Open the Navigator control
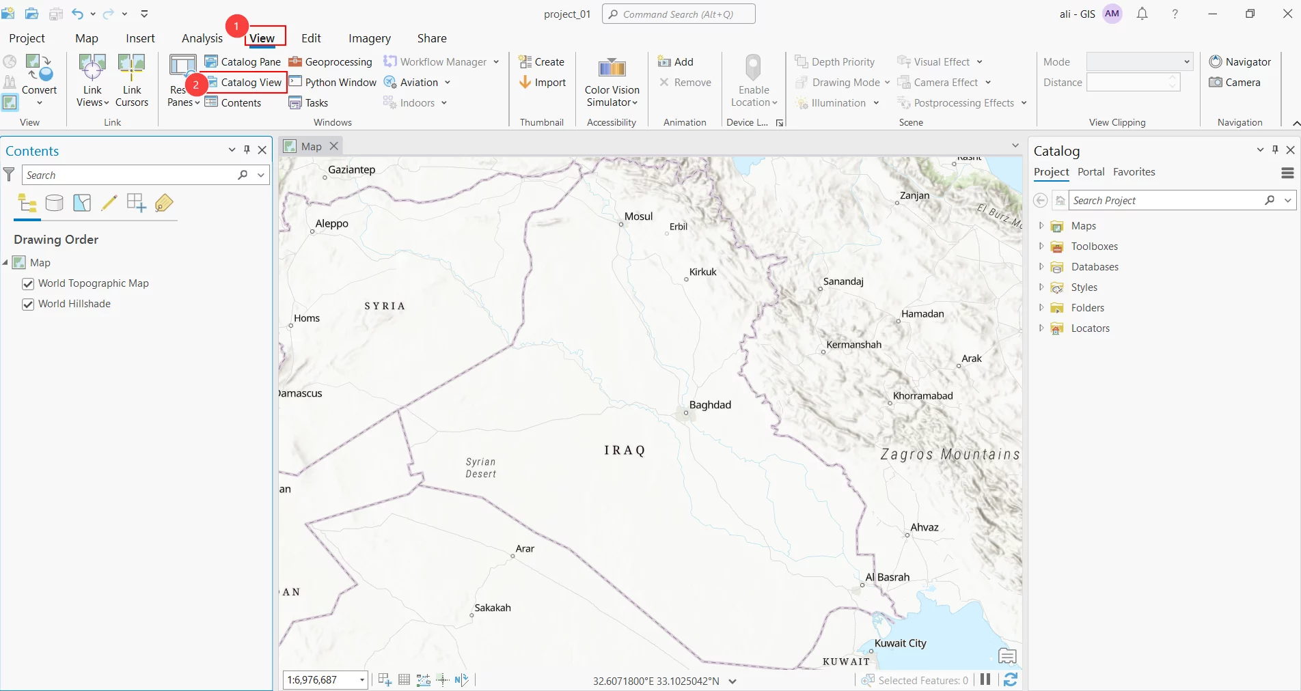 pyautogui.click(x=1240, y=61)
